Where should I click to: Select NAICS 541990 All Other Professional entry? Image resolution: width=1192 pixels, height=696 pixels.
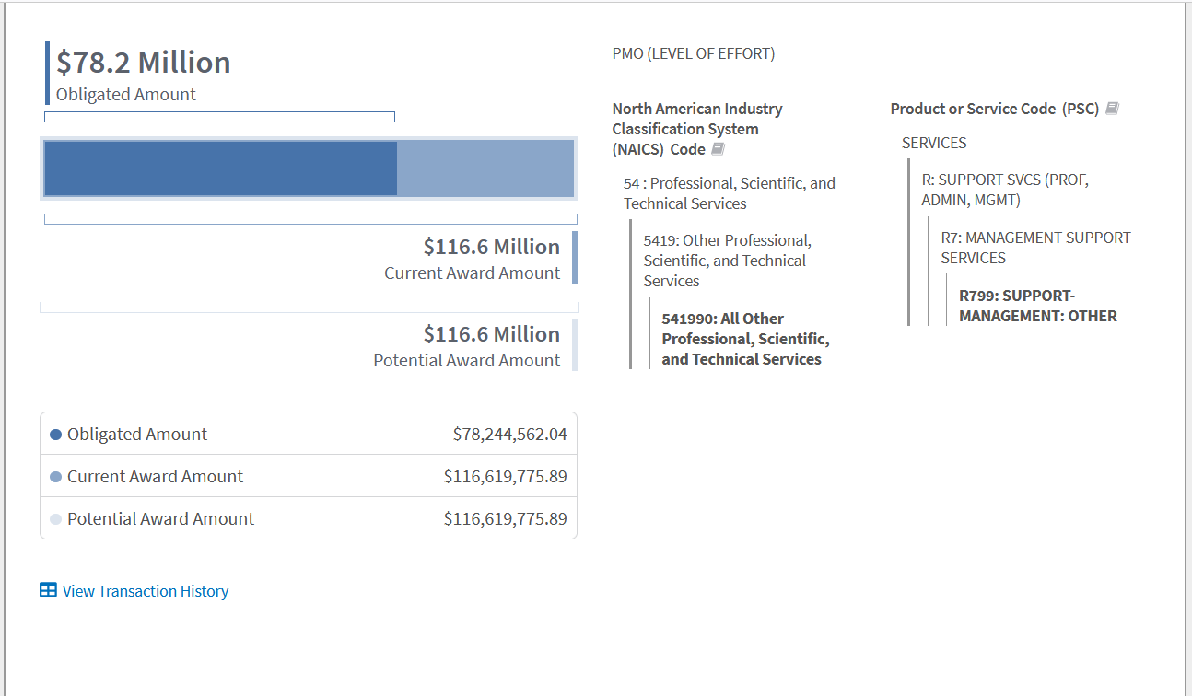click(x=746, y=339)
